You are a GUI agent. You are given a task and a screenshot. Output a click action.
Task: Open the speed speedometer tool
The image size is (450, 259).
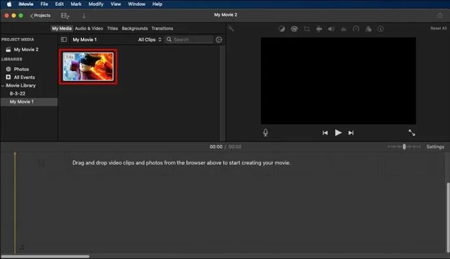pos(356,29)
